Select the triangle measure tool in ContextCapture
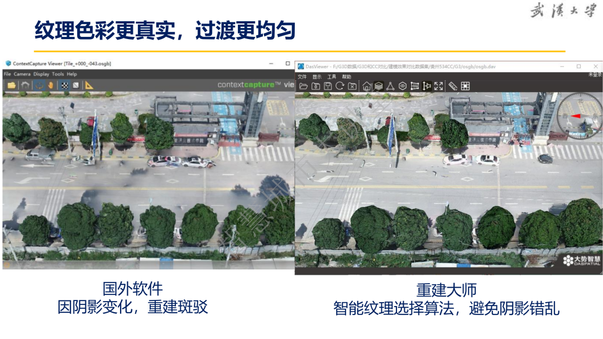Viewport: 603px width, 339px height. click(x=89, y=85)
